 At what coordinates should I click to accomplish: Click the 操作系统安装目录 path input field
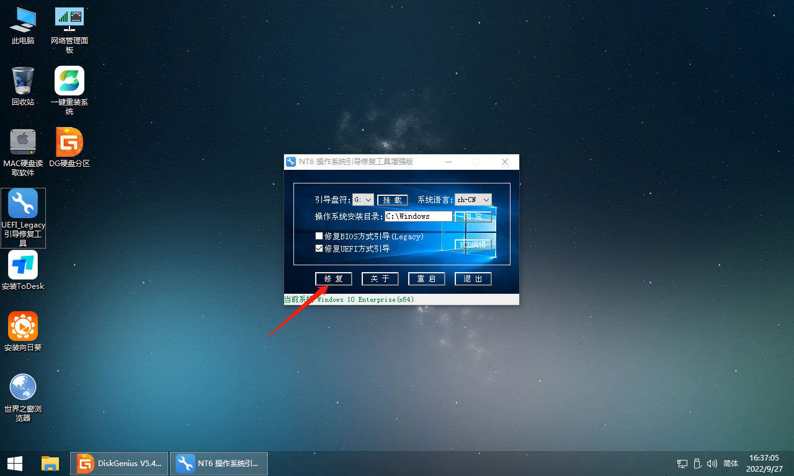pos(417,216)
